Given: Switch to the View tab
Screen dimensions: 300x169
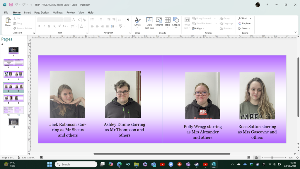Looking at the screenshot, I should [81, 12].
